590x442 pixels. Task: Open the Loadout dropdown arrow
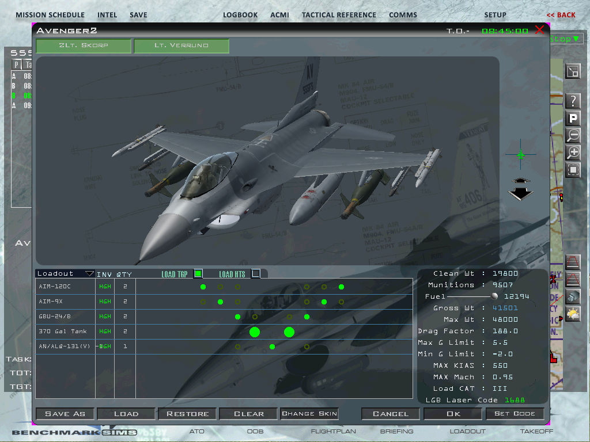89,273
